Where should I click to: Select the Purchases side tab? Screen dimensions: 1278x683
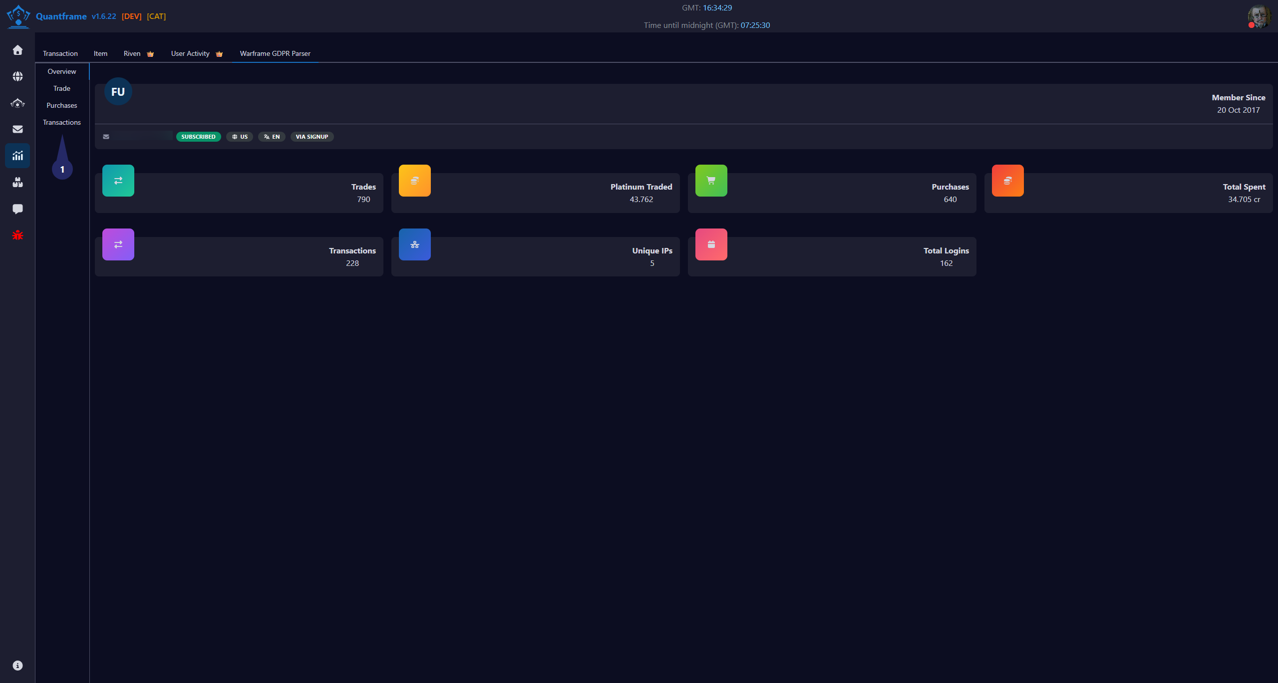click(62, 105)
